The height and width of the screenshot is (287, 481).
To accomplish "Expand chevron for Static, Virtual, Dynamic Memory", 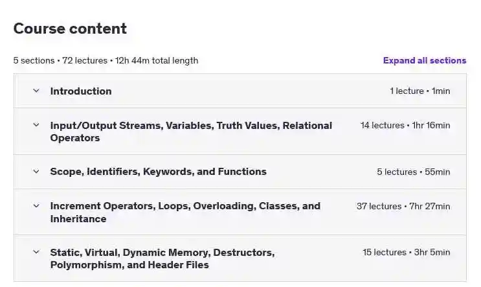I will point(36,252).
